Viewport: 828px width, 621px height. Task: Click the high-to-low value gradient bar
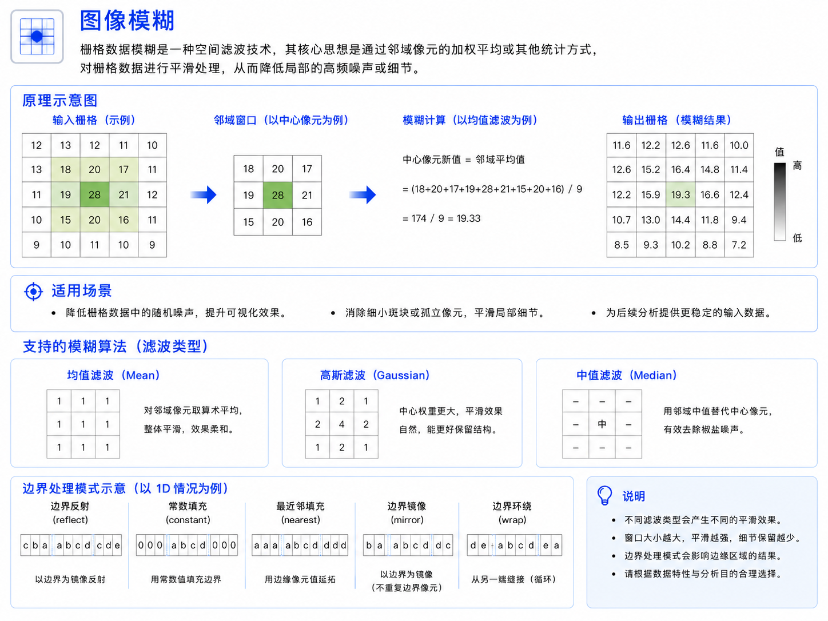tap(780, 202)
